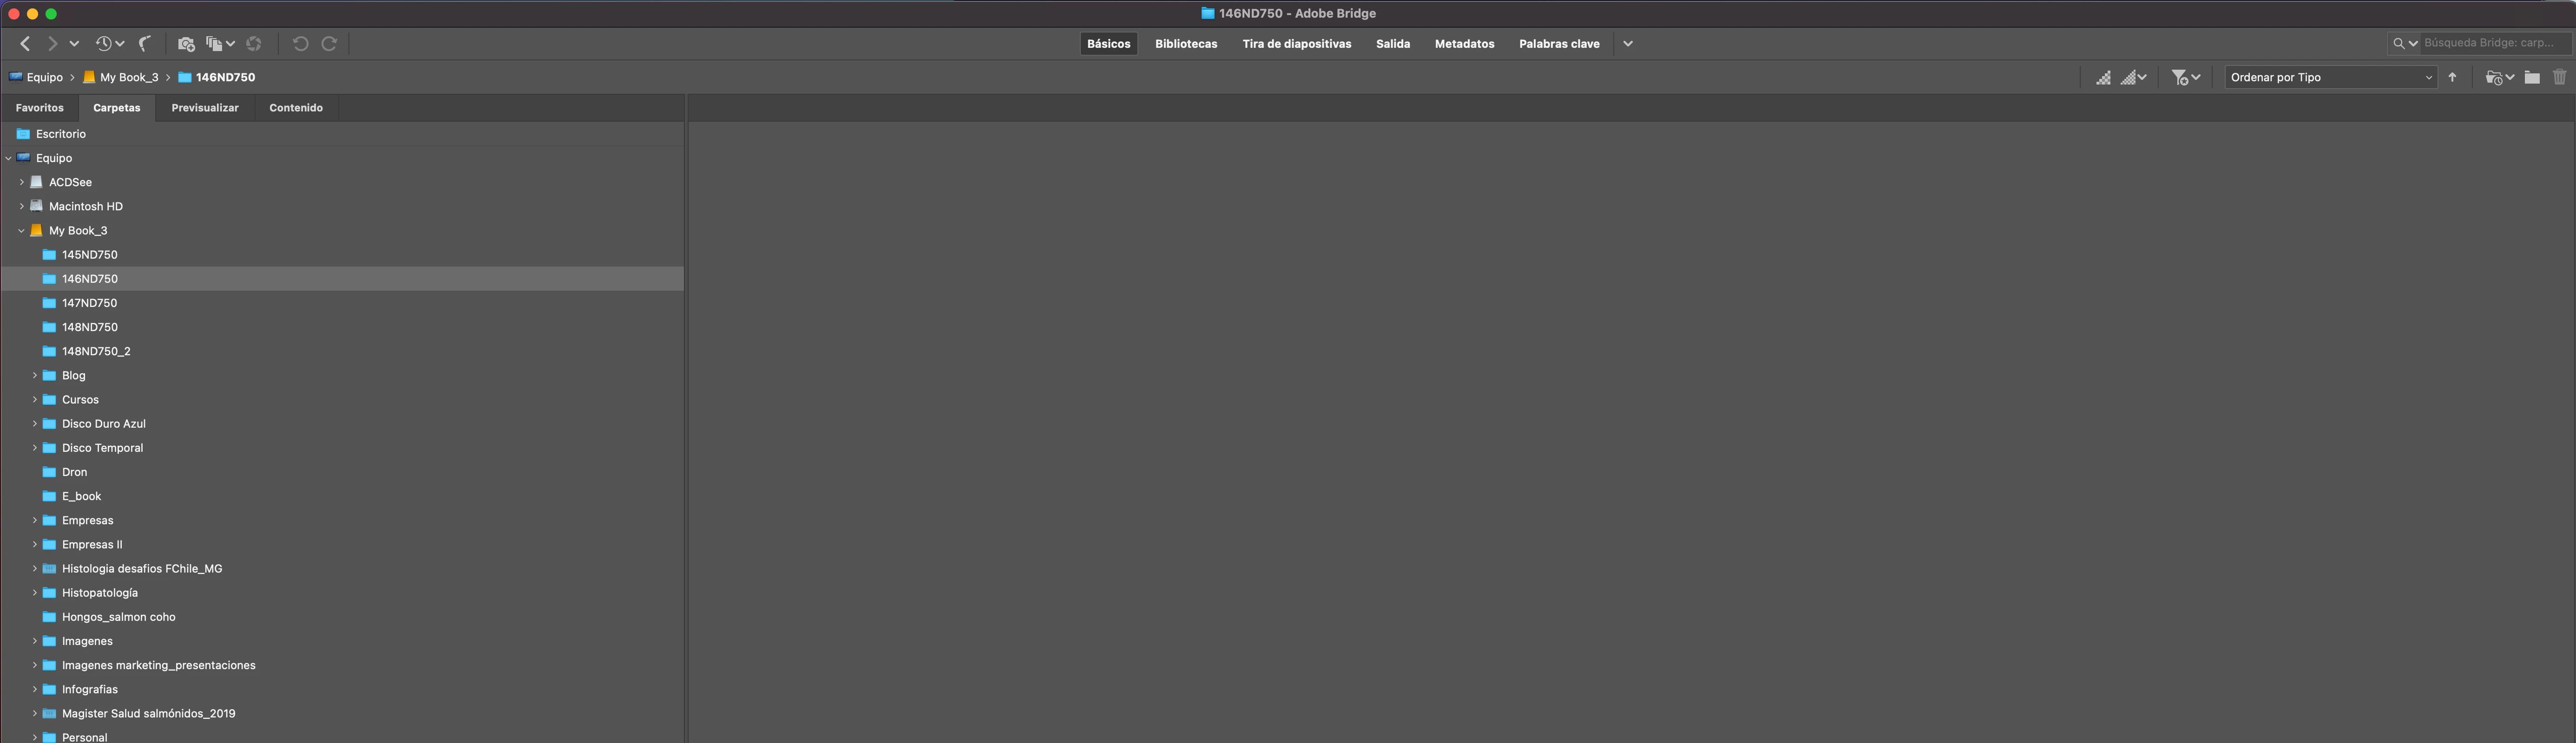This screenshot has width=2576, height=743.
Task: Click the boomerang return-to-app icon
Action: click(145, 43)
